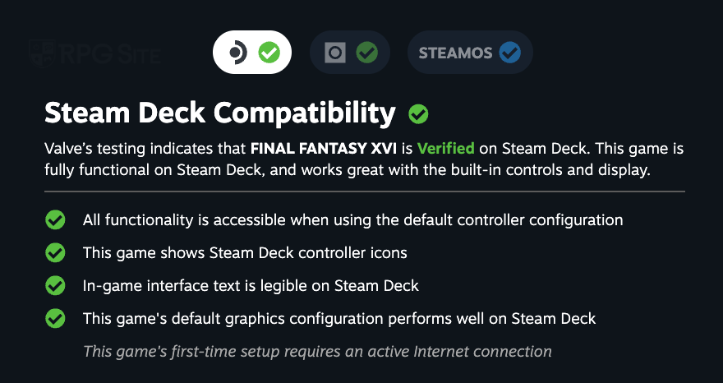Click verified badge beside Steam Deck Compatibility heading
723x383 pixels.
pos(418,114)
